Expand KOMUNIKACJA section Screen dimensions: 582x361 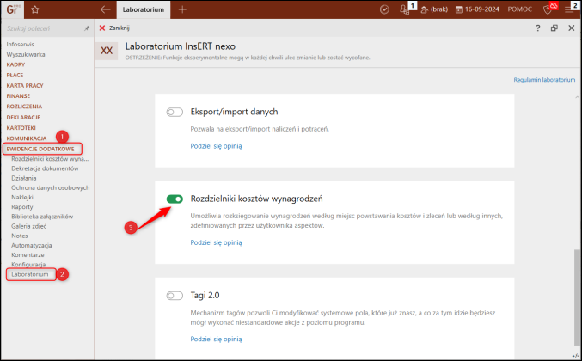[27, 138]
